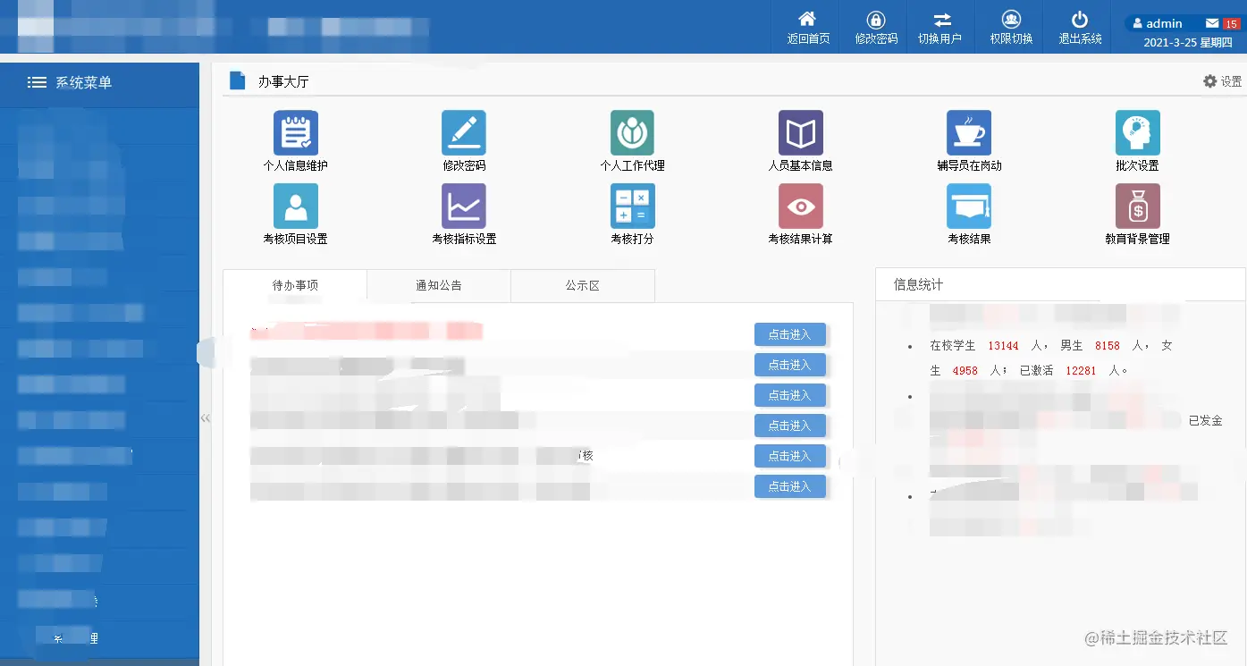This screenshot has width=1247, height=666.
Task: Click 点击进入 button on the row ending in 核
Action: pyautogui.click(x=789, y=456)
